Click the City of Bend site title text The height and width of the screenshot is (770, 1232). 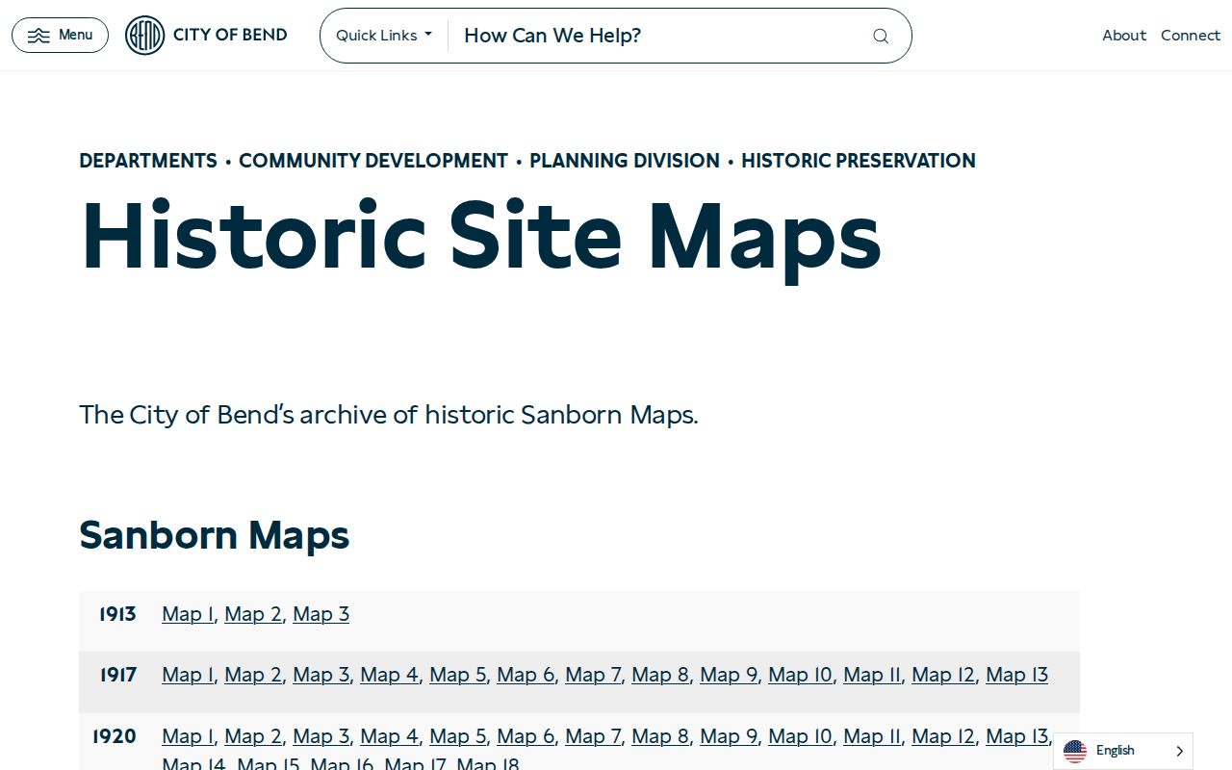230,36
